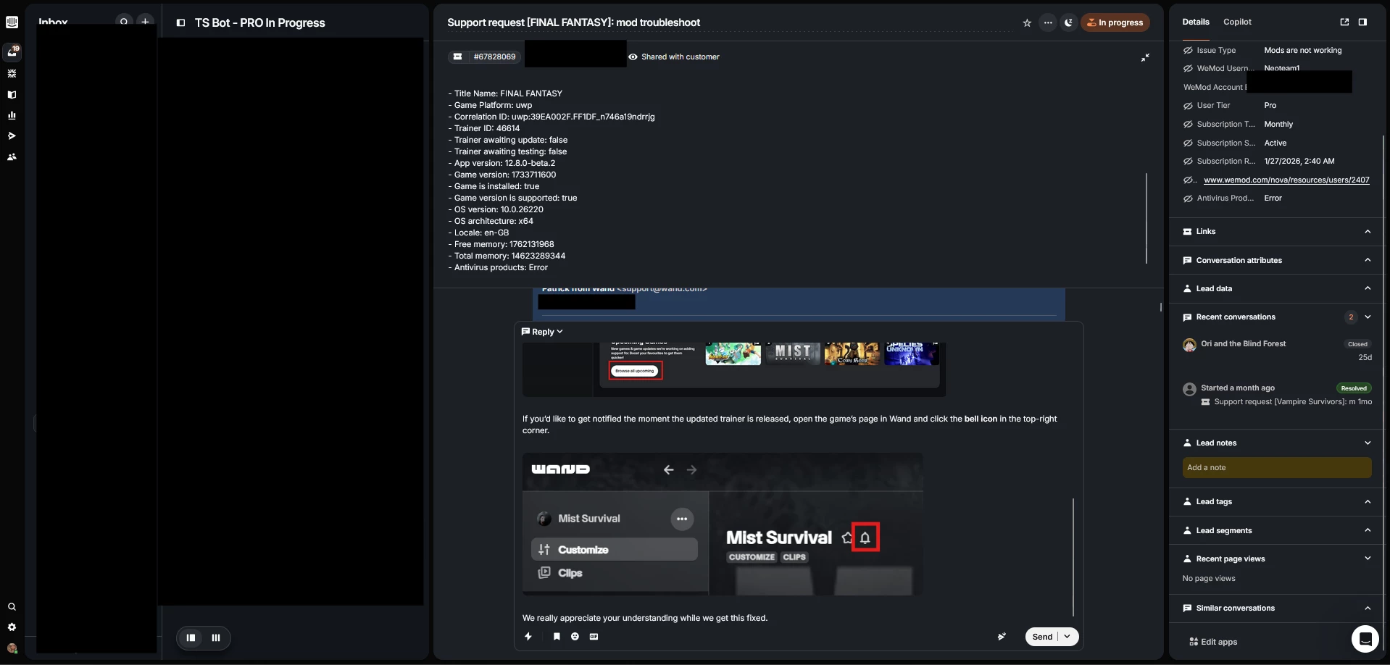Star this Final Fantasy conversation
This screenshot has height=665, width=1390.
click(x=1027, y=22)
